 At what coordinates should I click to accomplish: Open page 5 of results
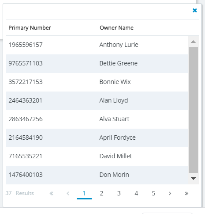[x=153, y=193]
